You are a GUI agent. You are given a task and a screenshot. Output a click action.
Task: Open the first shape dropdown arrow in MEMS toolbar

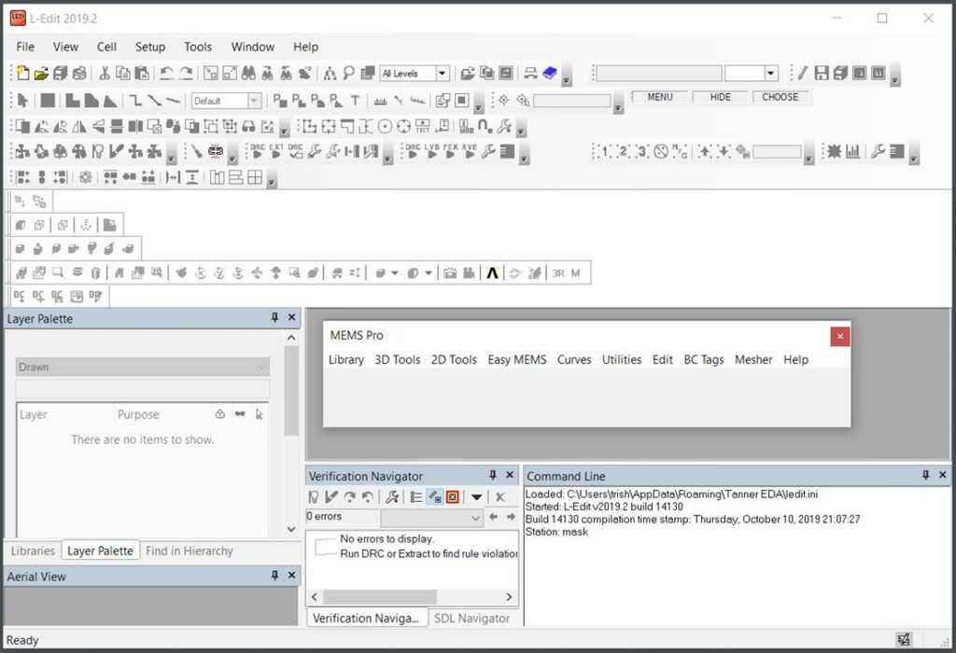pyautogui.click(x=395, y=273)
